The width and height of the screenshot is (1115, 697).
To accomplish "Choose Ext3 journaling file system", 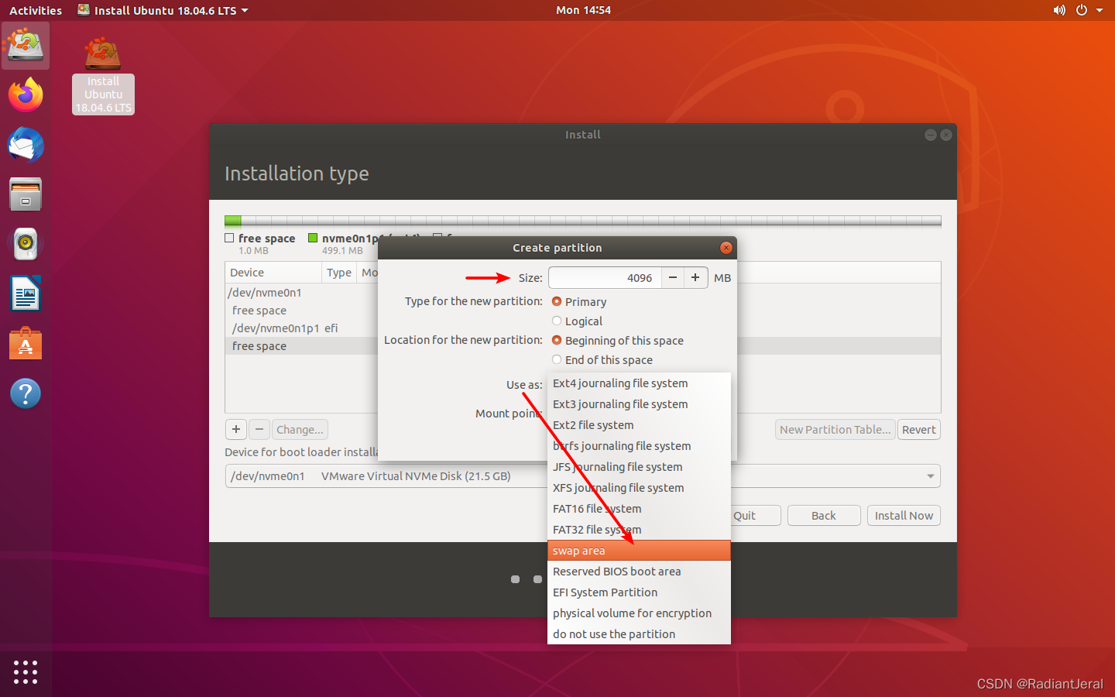I will pyautogui.click(x=639, y=404).
